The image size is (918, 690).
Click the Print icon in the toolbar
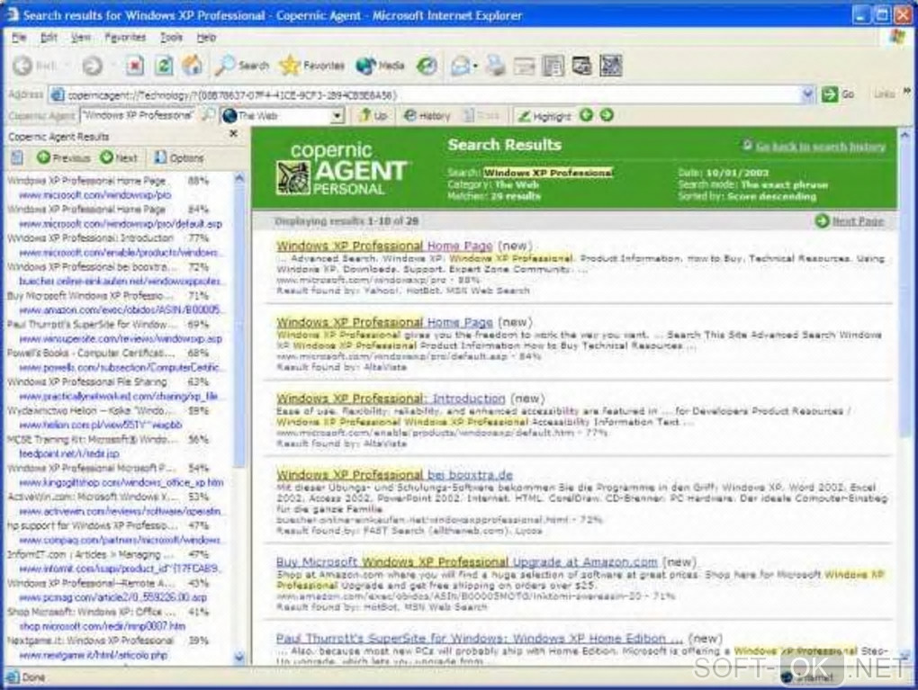click(x=496, y=66)
